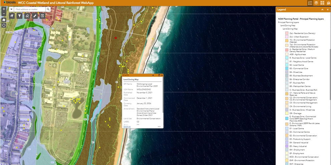Image resolution: width=331 pixels, height=165 pixels.
Task: Open the plain funnel filter tool
Action: coord(20,16)
